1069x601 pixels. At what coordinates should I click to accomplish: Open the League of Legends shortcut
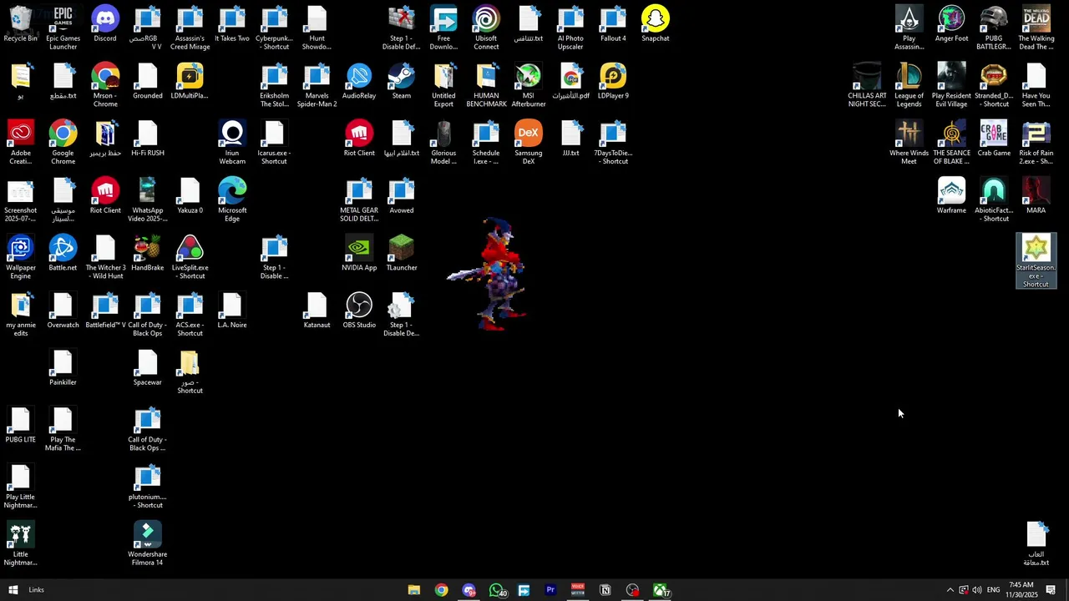pos(909,86)
